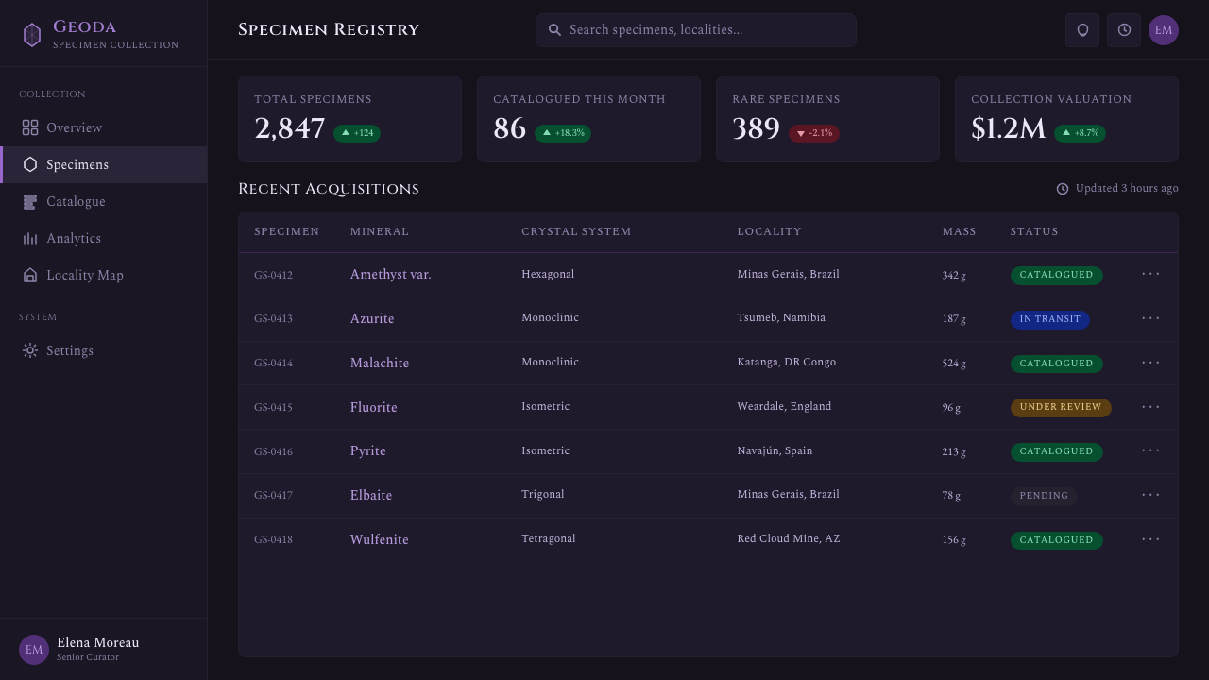The width and height of the screenshot is (1209, 680).
Task: Open the Malachite specimen link
Action: click(380, 363)
